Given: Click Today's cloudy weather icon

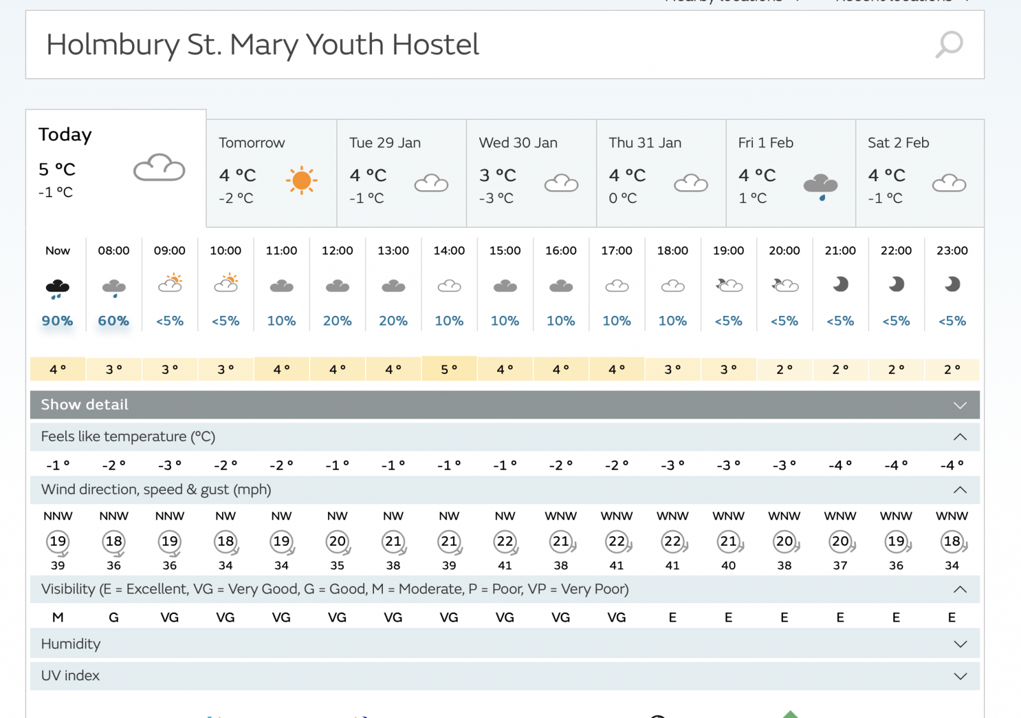Looking at the screenshot, I should (159, 168).
